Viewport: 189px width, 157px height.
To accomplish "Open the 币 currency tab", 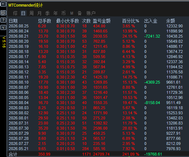I will point(63,13).
